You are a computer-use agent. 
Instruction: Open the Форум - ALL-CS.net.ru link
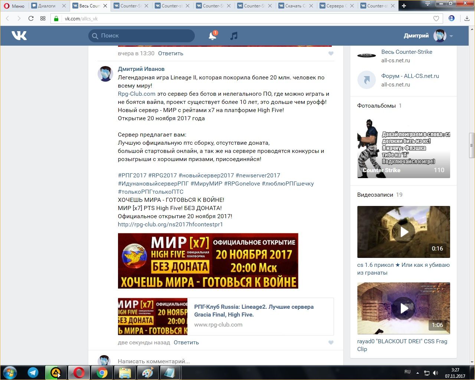[410, 76]
